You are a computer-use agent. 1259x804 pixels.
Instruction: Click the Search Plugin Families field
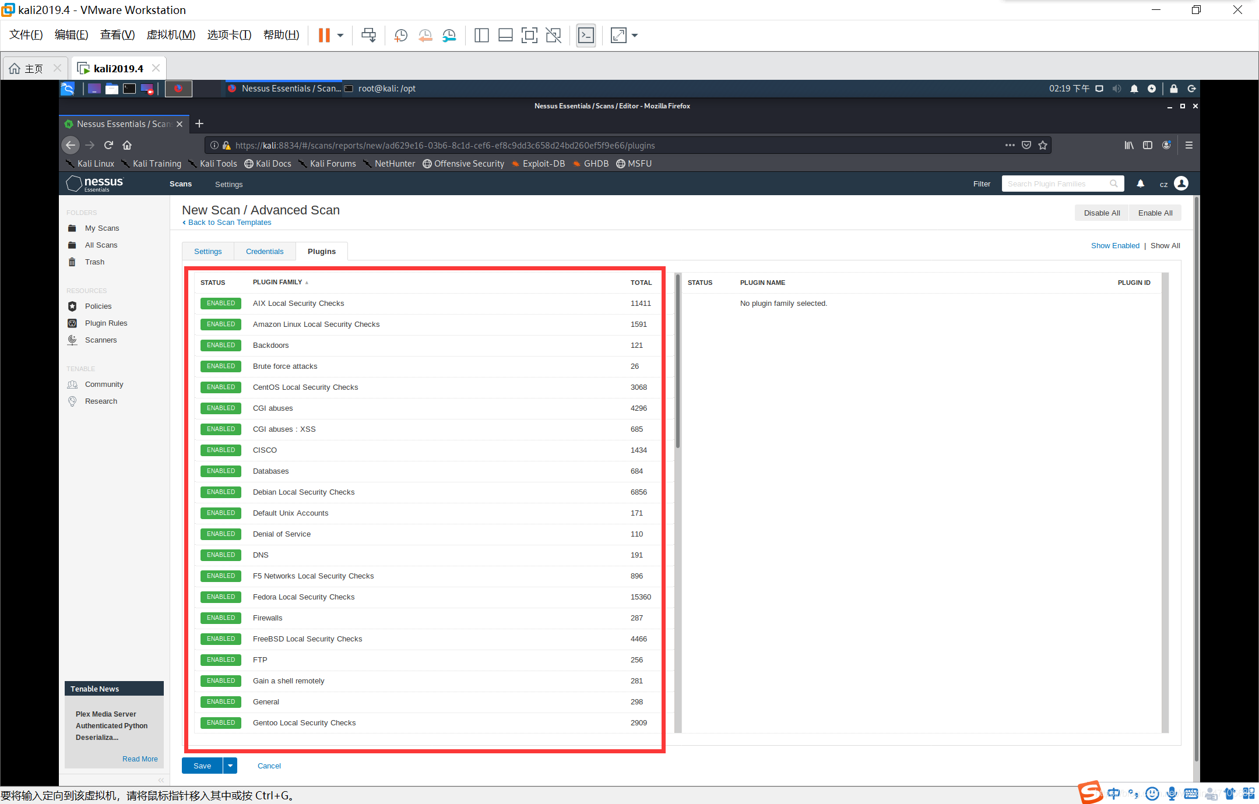pos(1056,184)
